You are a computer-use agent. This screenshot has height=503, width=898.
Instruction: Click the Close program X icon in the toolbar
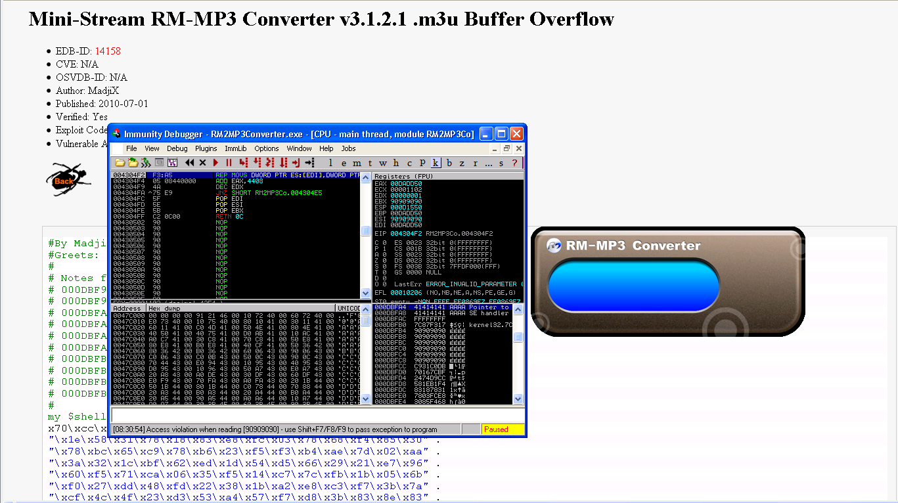(x=202, y=162)
